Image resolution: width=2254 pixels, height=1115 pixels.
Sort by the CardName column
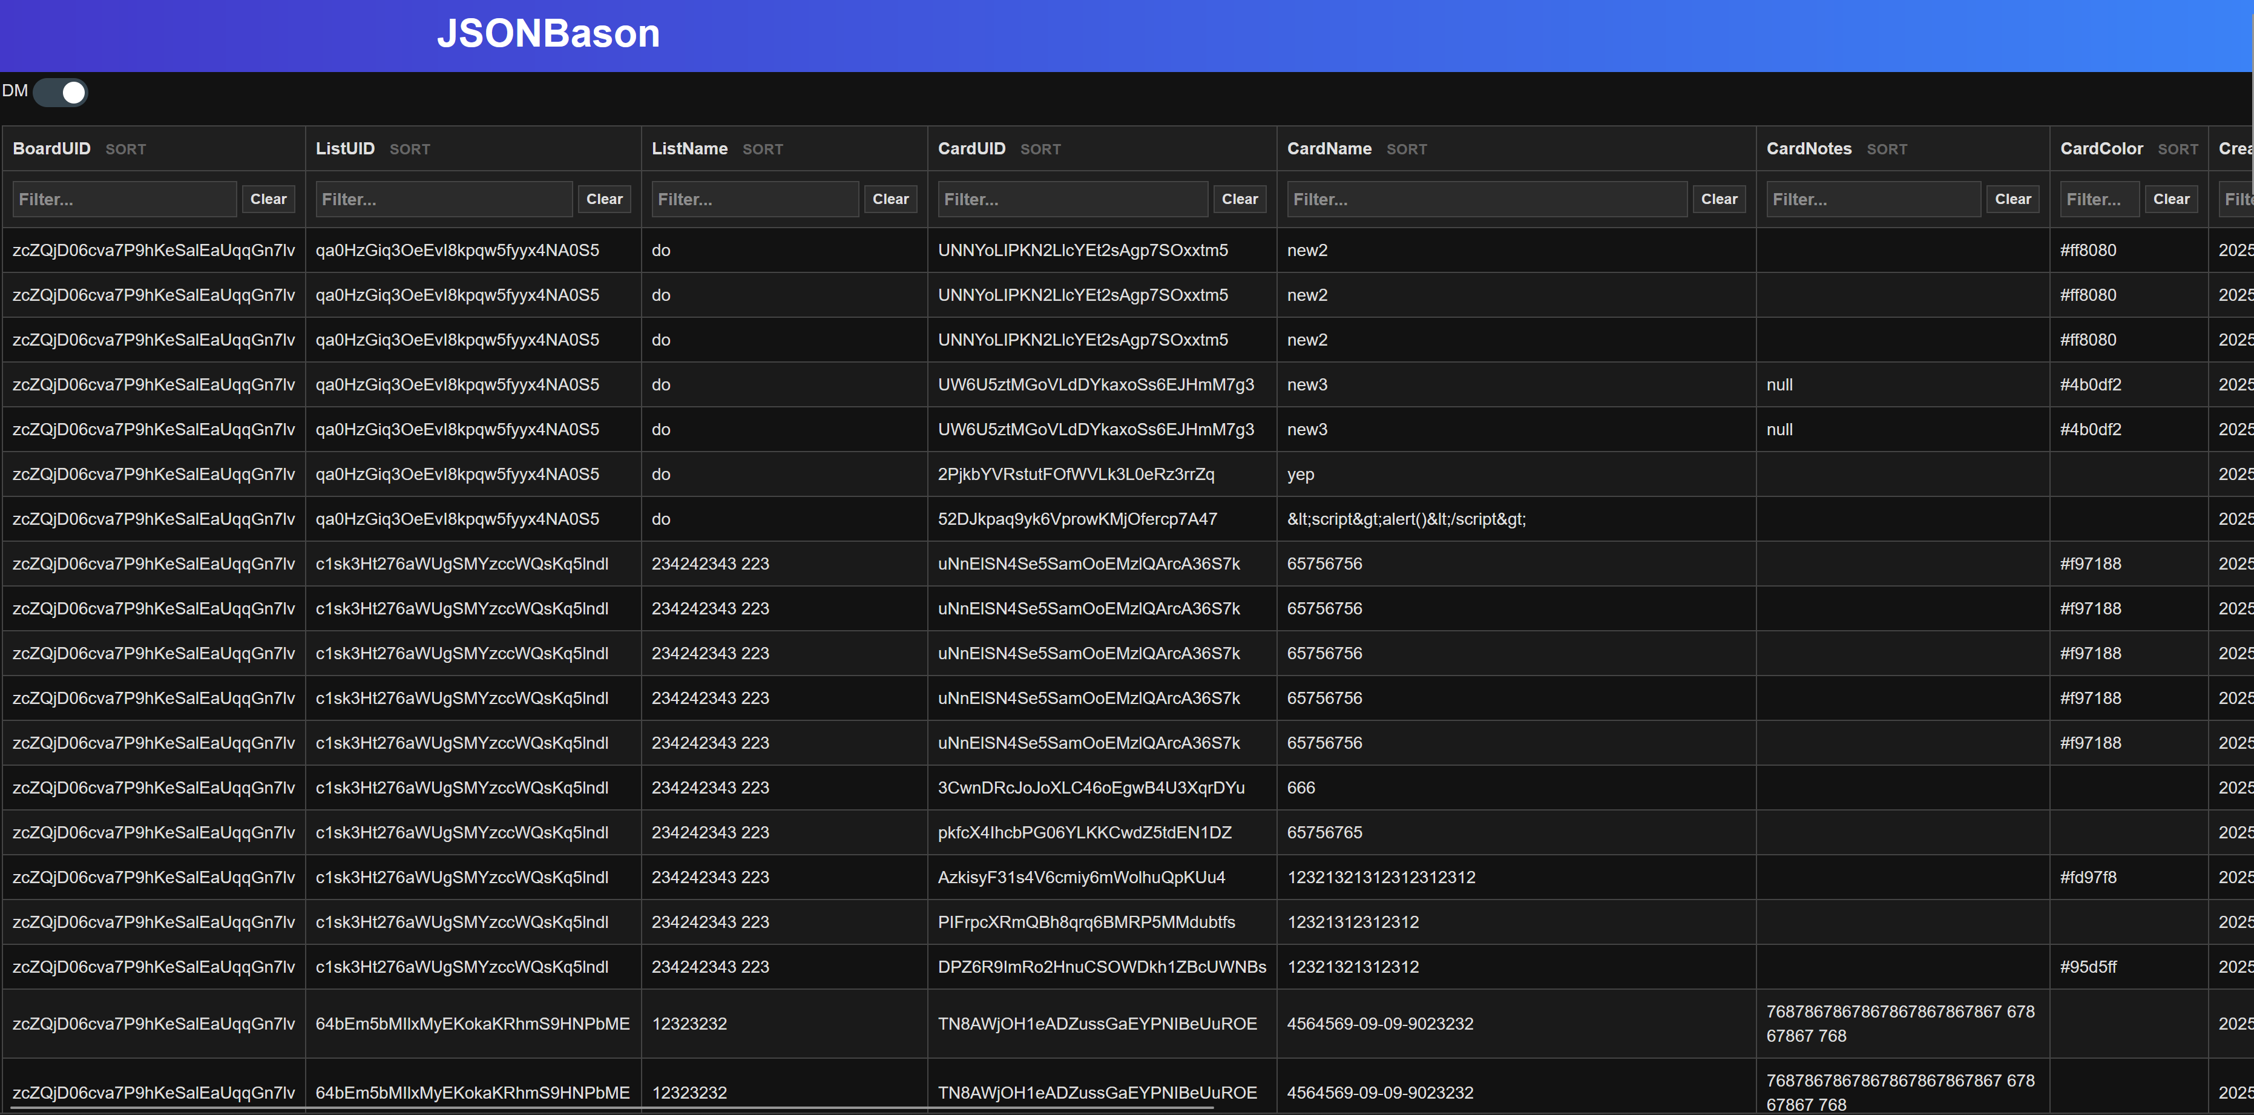[1407, 150]
